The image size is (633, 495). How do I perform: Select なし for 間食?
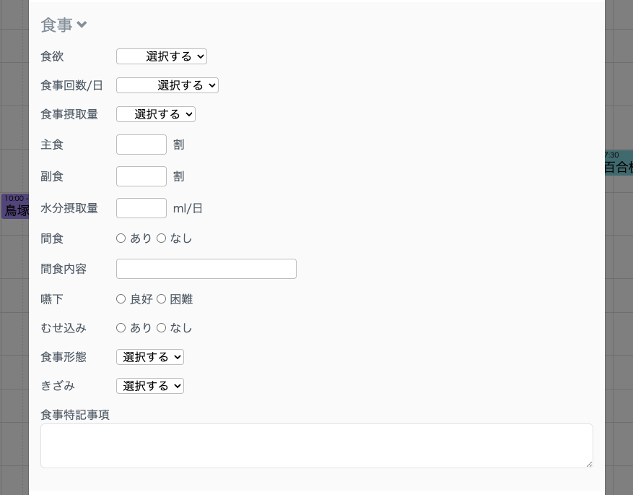(x=161, y=238)
